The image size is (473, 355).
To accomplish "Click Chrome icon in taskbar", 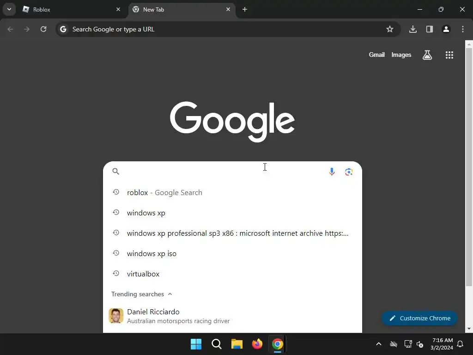I will (x=277, y=344).
